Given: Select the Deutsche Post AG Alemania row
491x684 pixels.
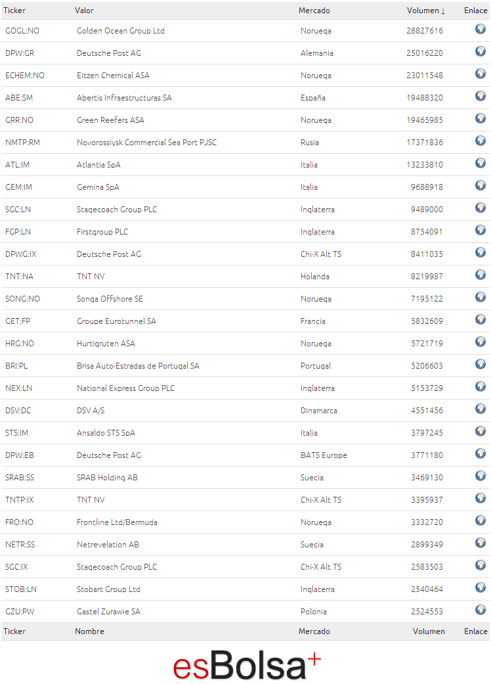Looking at the screenshot, I should tap(245, 53).
